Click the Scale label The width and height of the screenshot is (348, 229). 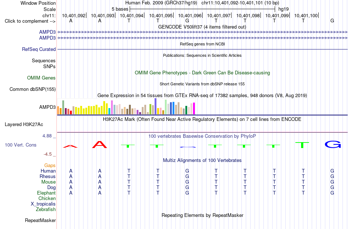(49, 9)
